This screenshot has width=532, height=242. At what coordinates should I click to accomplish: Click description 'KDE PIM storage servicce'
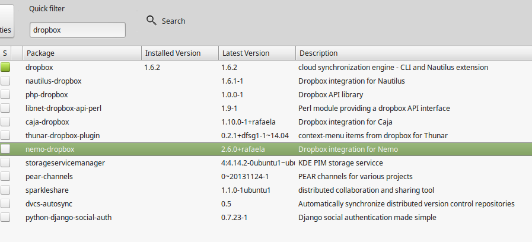pos(340,163)
